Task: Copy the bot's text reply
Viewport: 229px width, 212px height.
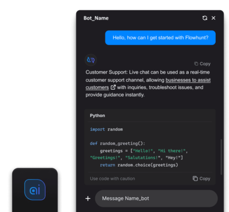Action: (202, 64)
